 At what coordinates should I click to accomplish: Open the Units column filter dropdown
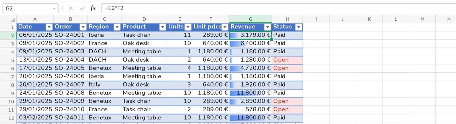pyautogui.click(x=188, y=27)
